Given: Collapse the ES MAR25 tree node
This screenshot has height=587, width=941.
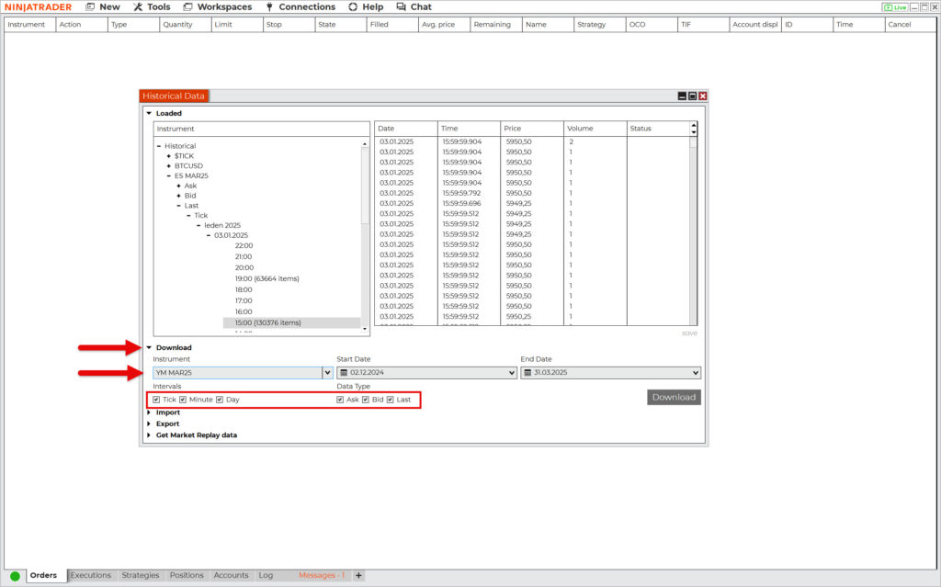Looking at the screenshot, I should (x=168, y=175).
